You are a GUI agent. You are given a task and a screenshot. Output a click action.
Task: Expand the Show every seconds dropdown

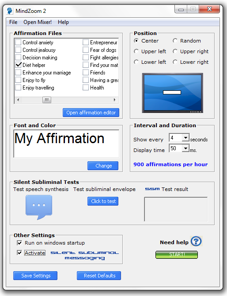pos(185,138)
